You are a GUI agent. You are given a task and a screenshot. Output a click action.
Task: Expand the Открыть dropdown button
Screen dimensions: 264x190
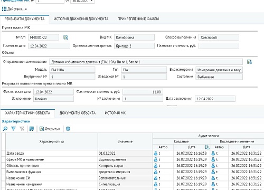pos(50,129)
